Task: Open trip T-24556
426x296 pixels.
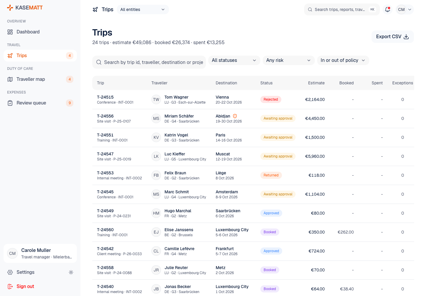Action: click(x=105, y=116)
